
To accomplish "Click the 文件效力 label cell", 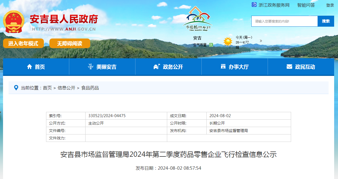I will 66,138.
